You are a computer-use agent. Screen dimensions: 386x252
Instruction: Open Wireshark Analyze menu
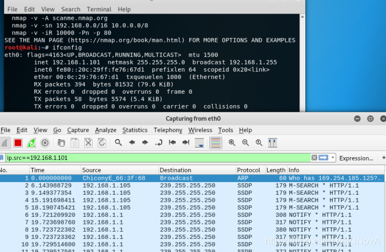[106, 130]
